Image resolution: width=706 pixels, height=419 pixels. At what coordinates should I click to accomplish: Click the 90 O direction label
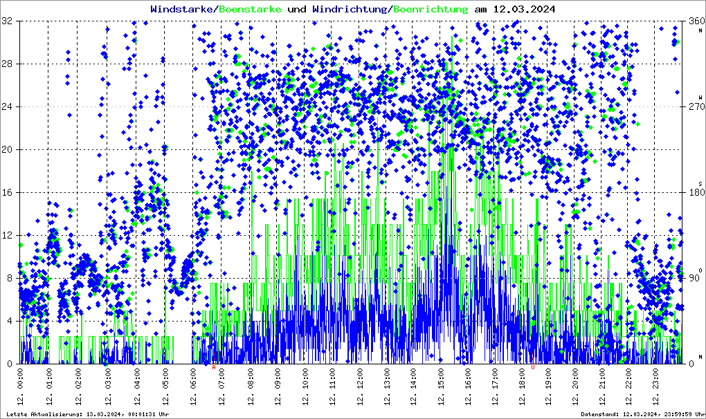coord(695,278)
